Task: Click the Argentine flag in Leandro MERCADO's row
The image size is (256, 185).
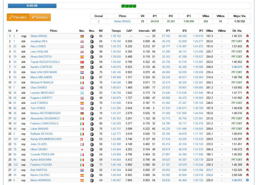Action: coord(82,93)
